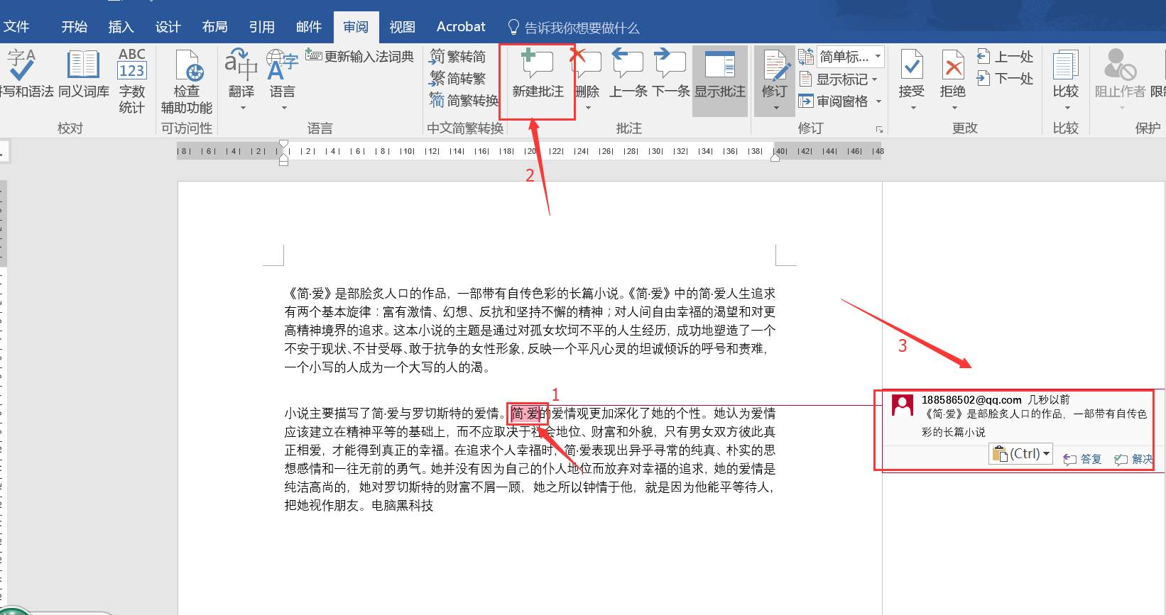Resolve (解决) the comment
Image resolution: width=1166 pixels, height=615 pixels.
point(1134,459)
